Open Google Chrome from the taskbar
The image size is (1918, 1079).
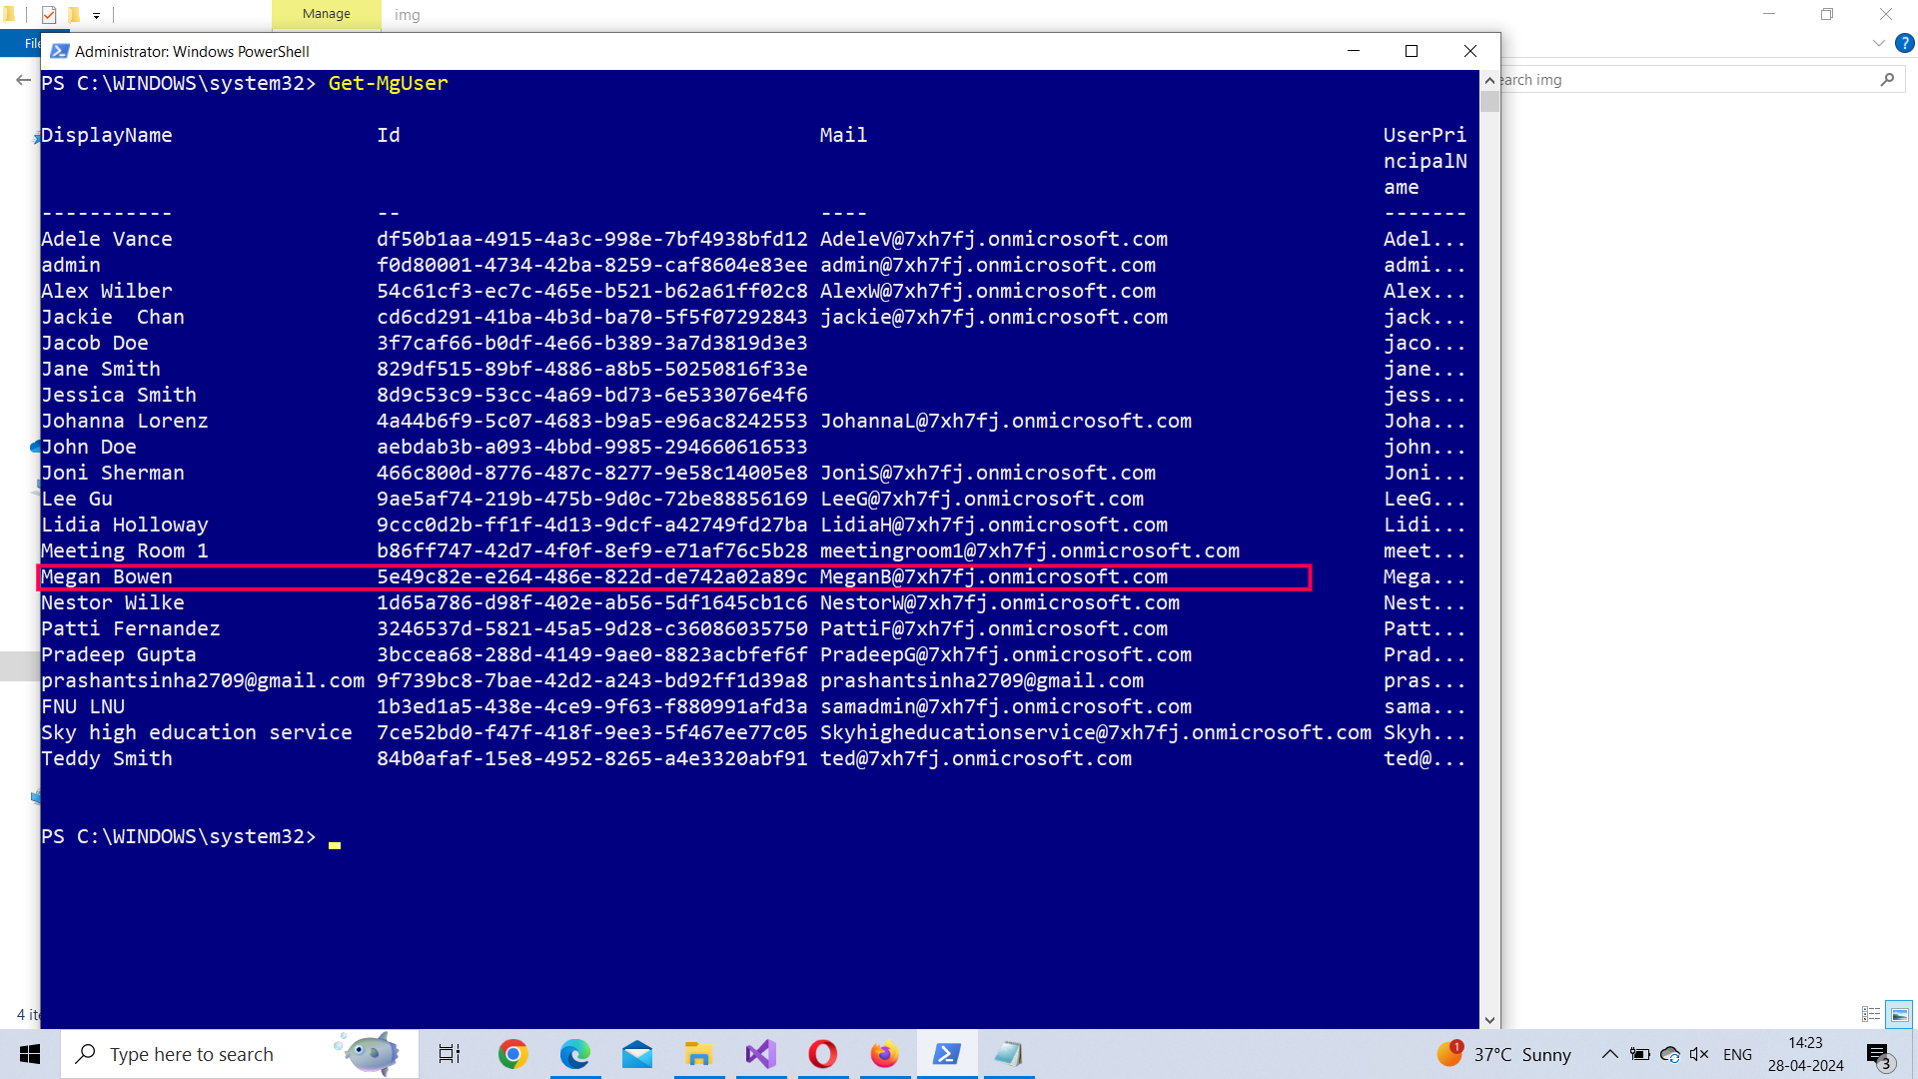(512, 1054)
